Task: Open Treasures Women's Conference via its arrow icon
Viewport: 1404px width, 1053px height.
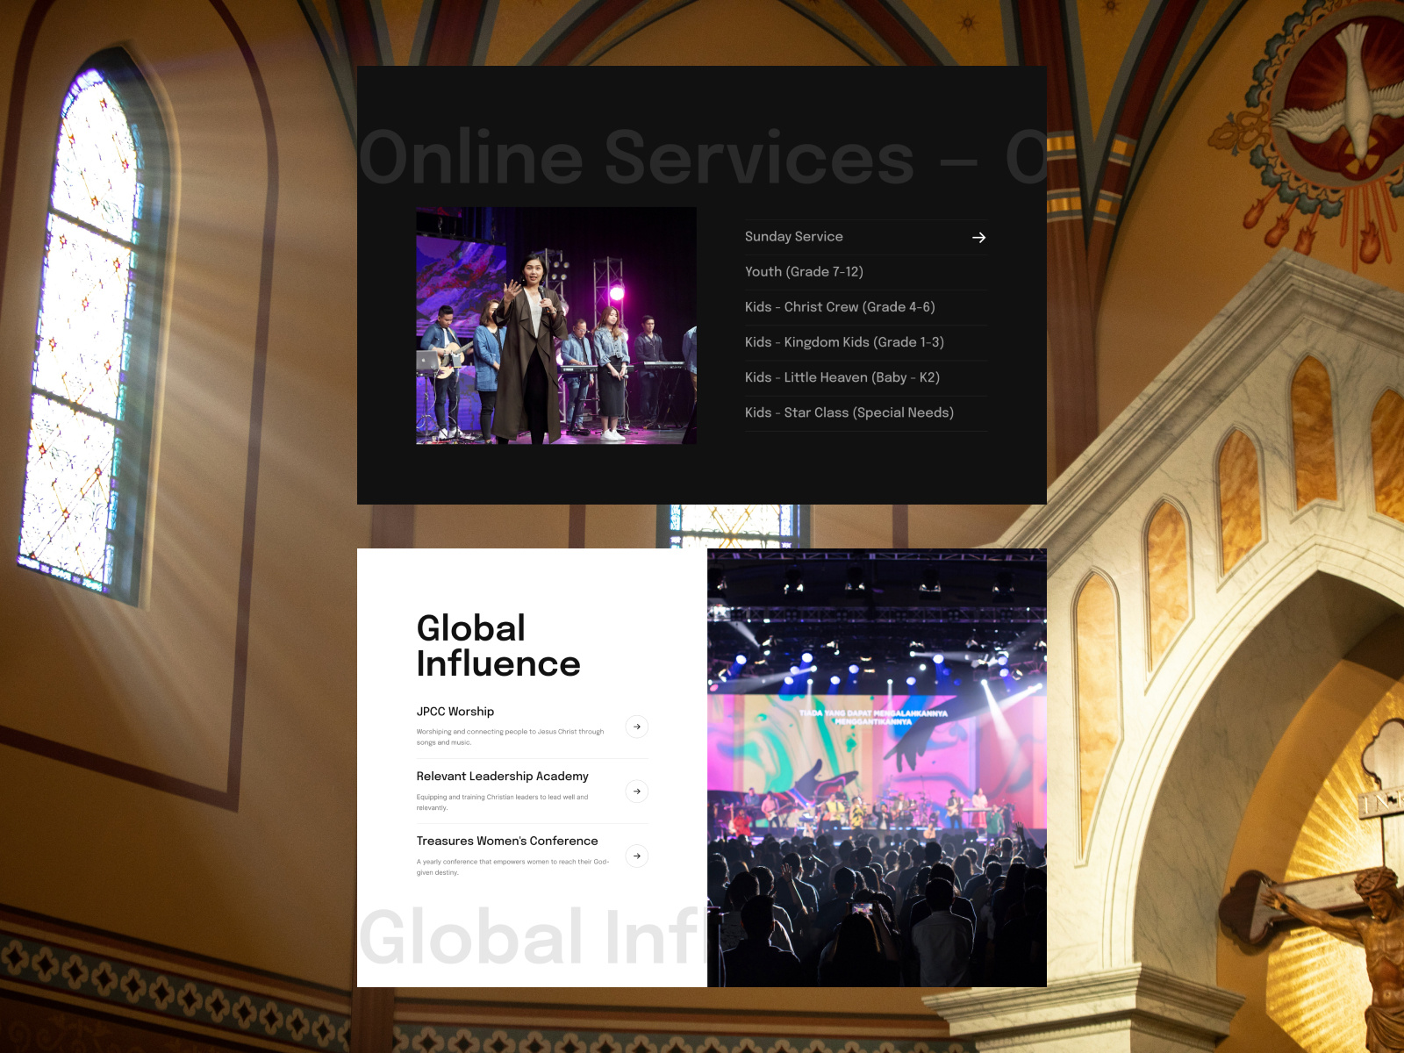Action: pos(636,856)
